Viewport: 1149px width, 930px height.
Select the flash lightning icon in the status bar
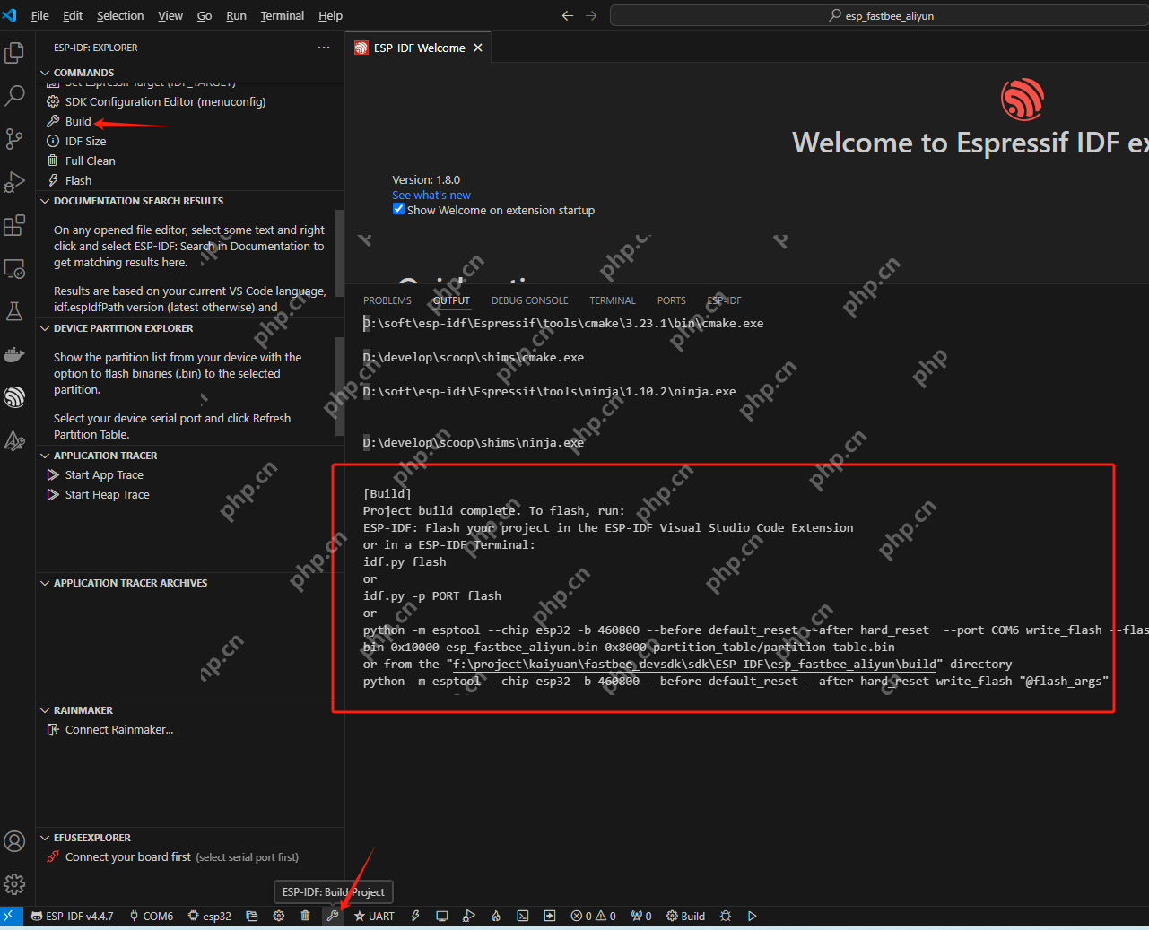coord(414,916)
